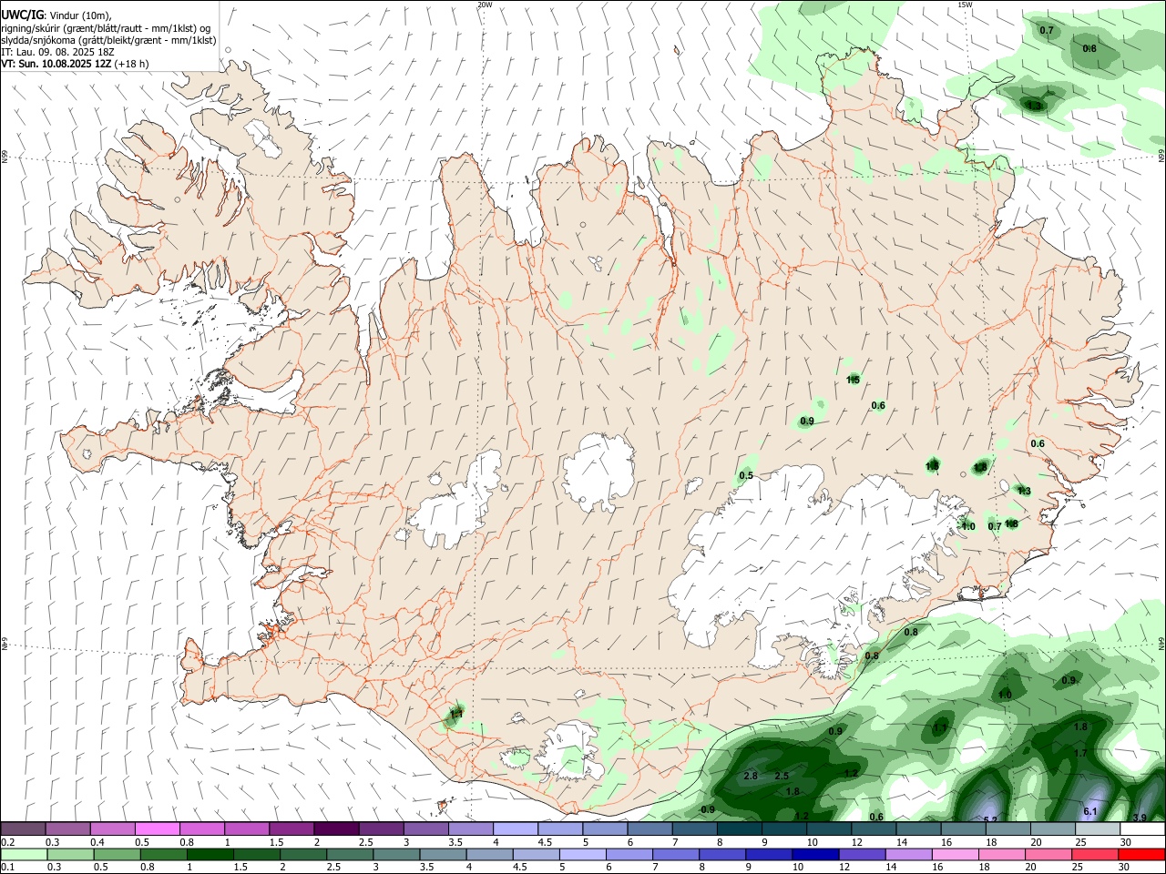Click the 'slydda/snjókoma' legend description line

(108, 40)
